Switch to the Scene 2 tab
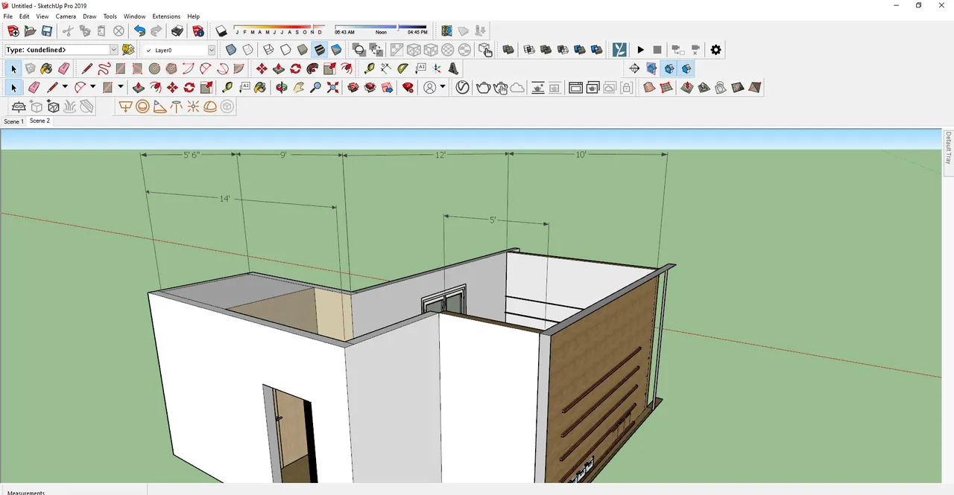The image size is (954, 495). tap(40, 121)
